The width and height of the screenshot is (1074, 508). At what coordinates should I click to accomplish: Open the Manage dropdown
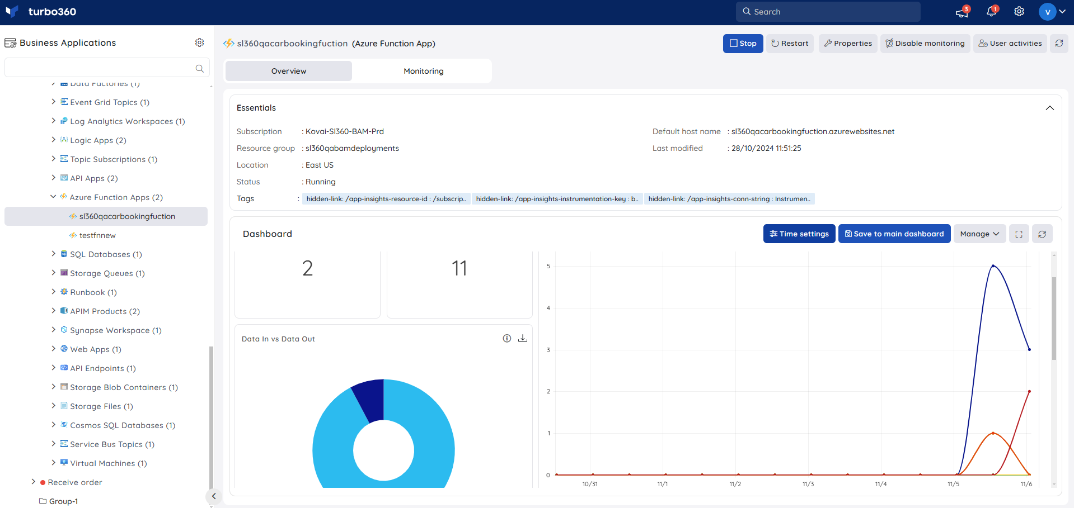click(979, 234)
